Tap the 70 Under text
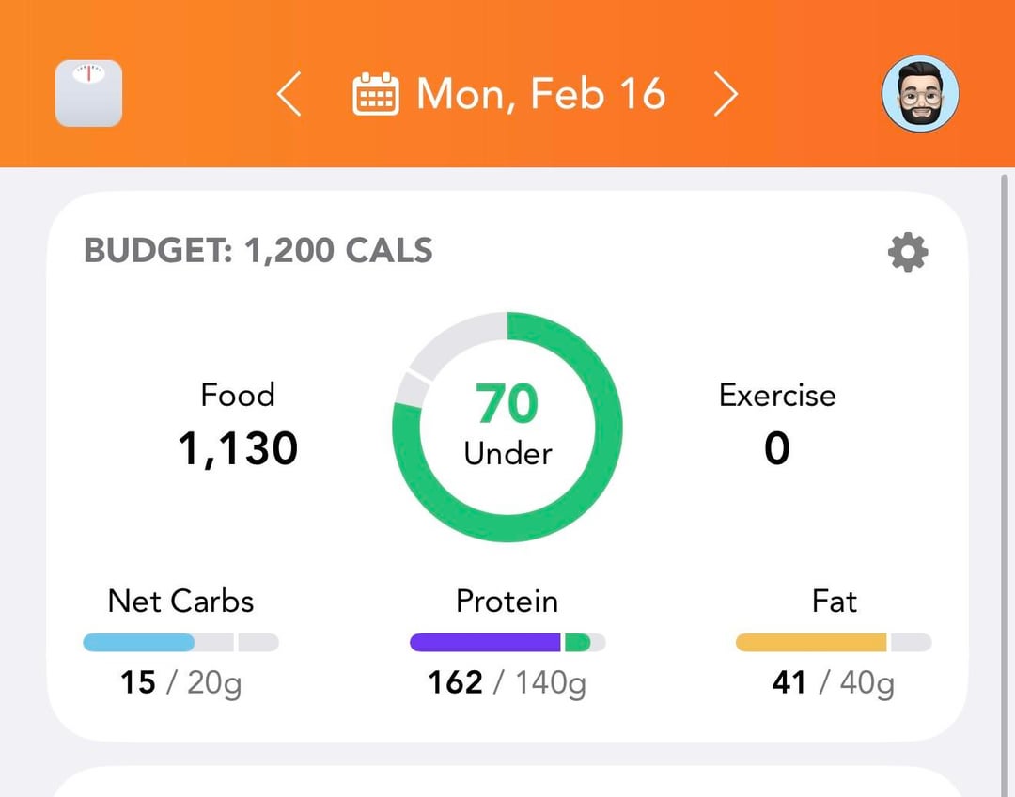 [507, 428]
